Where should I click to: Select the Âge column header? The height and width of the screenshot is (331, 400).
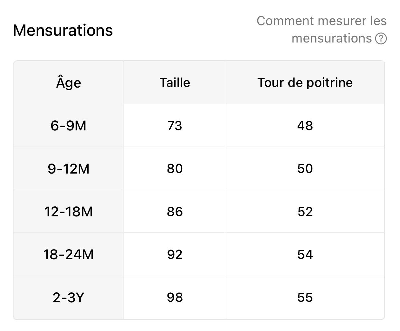[69, 82]
